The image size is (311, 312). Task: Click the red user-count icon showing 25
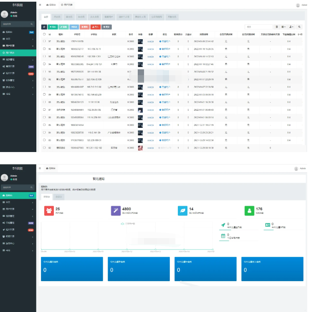49,211
